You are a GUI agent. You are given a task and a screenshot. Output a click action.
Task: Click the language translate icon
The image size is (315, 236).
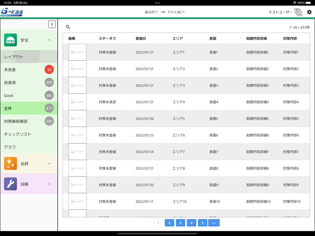coord(298,12)
